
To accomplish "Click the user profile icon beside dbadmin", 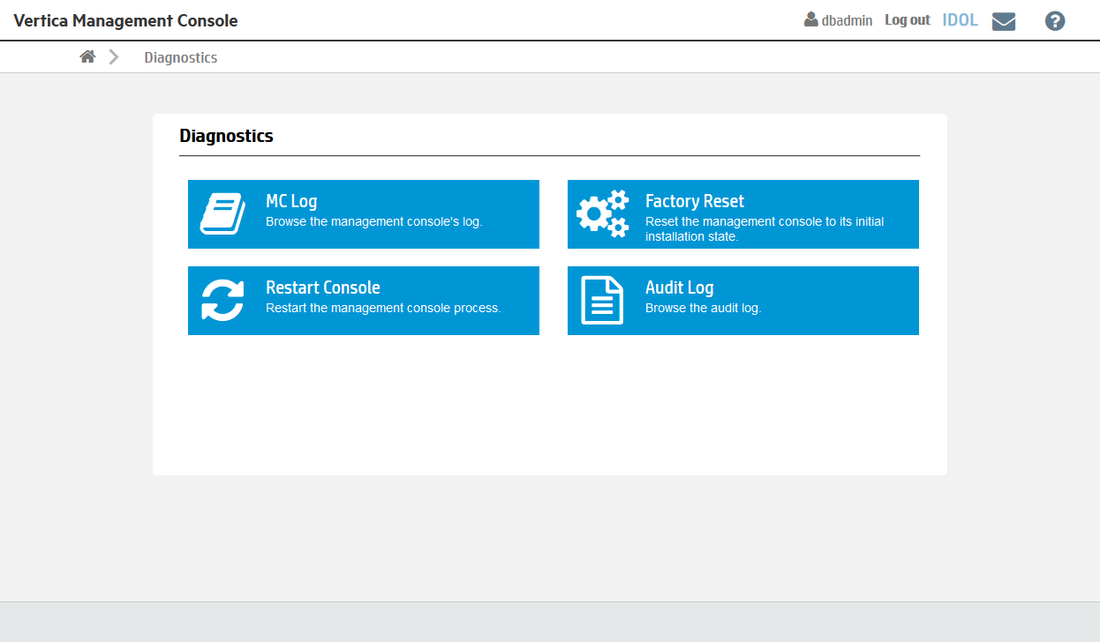I will click(x=810, y=19).
